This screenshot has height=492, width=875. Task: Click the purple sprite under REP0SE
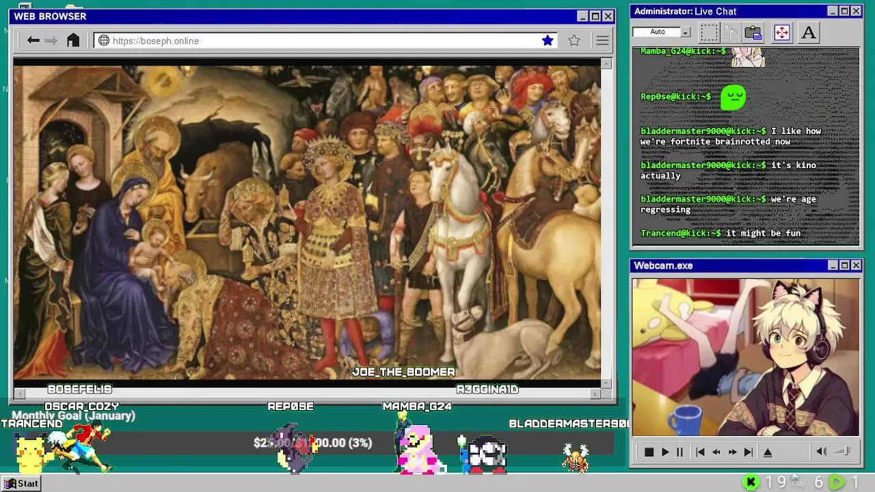294,449
